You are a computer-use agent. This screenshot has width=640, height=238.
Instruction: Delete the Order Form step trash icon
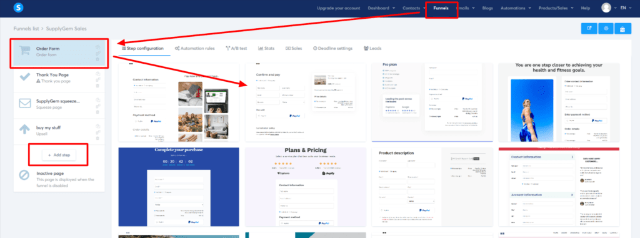[x=97, y=59]
